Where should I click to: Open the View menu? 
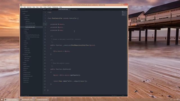tap(37, 7)
